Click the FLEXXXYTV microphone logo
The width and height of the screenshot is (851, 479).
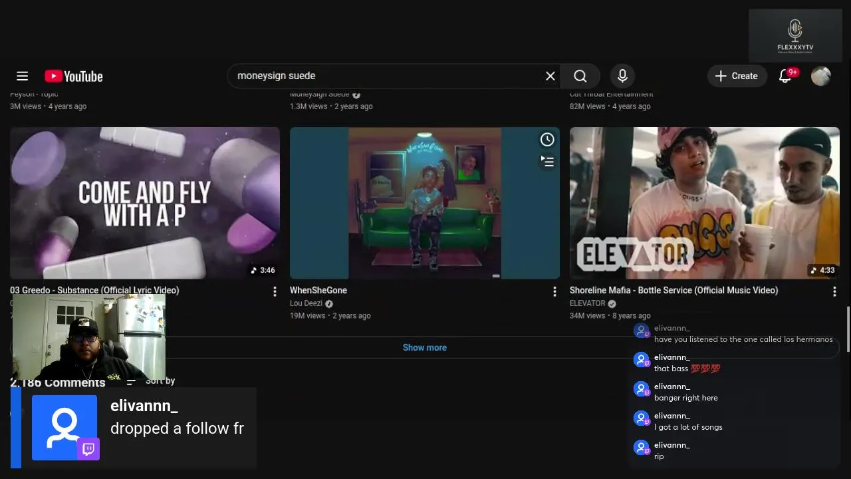point(795,35)
